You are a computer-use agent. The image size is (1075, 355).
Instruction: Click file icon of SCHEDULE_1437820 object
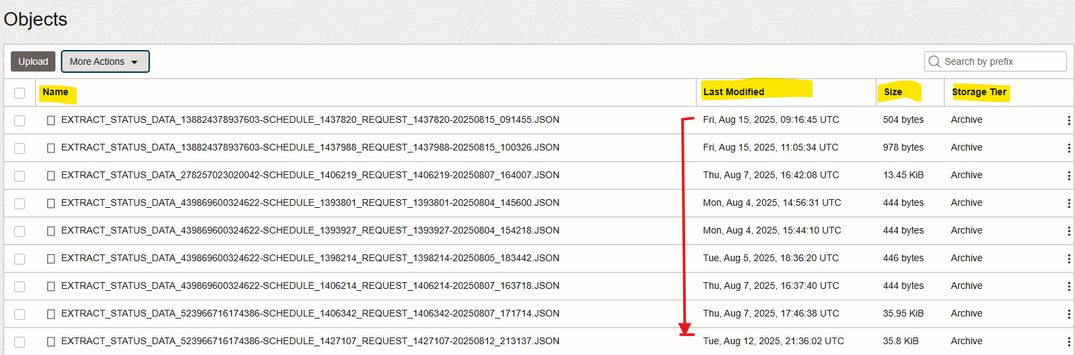(x=51, y=120)
